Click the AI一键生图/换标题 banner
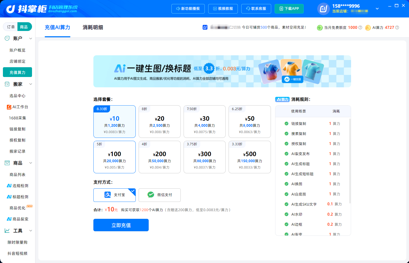Image resolution: width=409 pixels, height=263 pixels. pos(222,71)
